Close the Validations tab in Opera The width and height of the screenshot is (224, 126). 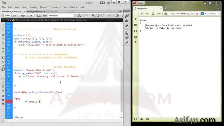click(x=161, y=8)
